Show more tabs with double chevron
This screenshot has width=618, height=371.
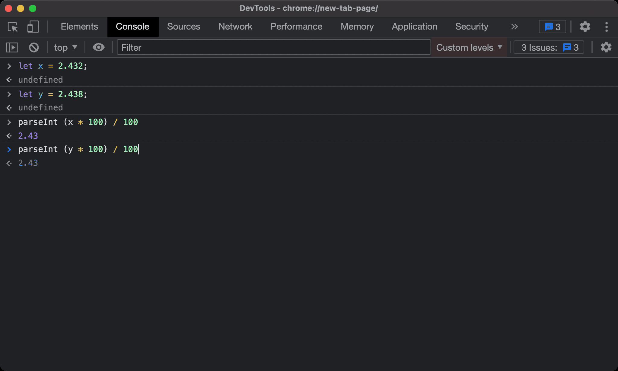click(x=514, y=27)
